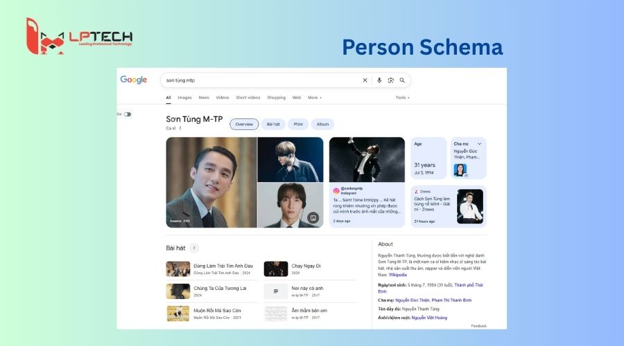Click the Sơn Tùng M-TP heading
The width and height of the screenshot is (624, 346).
194,119
